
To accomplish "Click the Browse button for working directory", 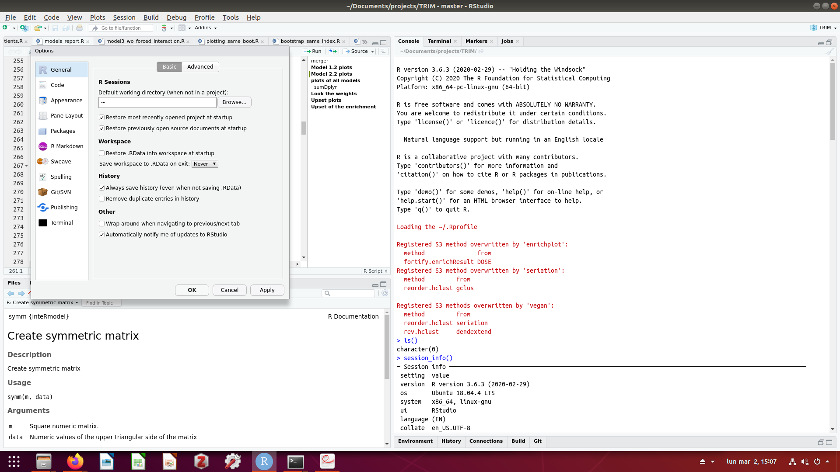I will [234, 102].
